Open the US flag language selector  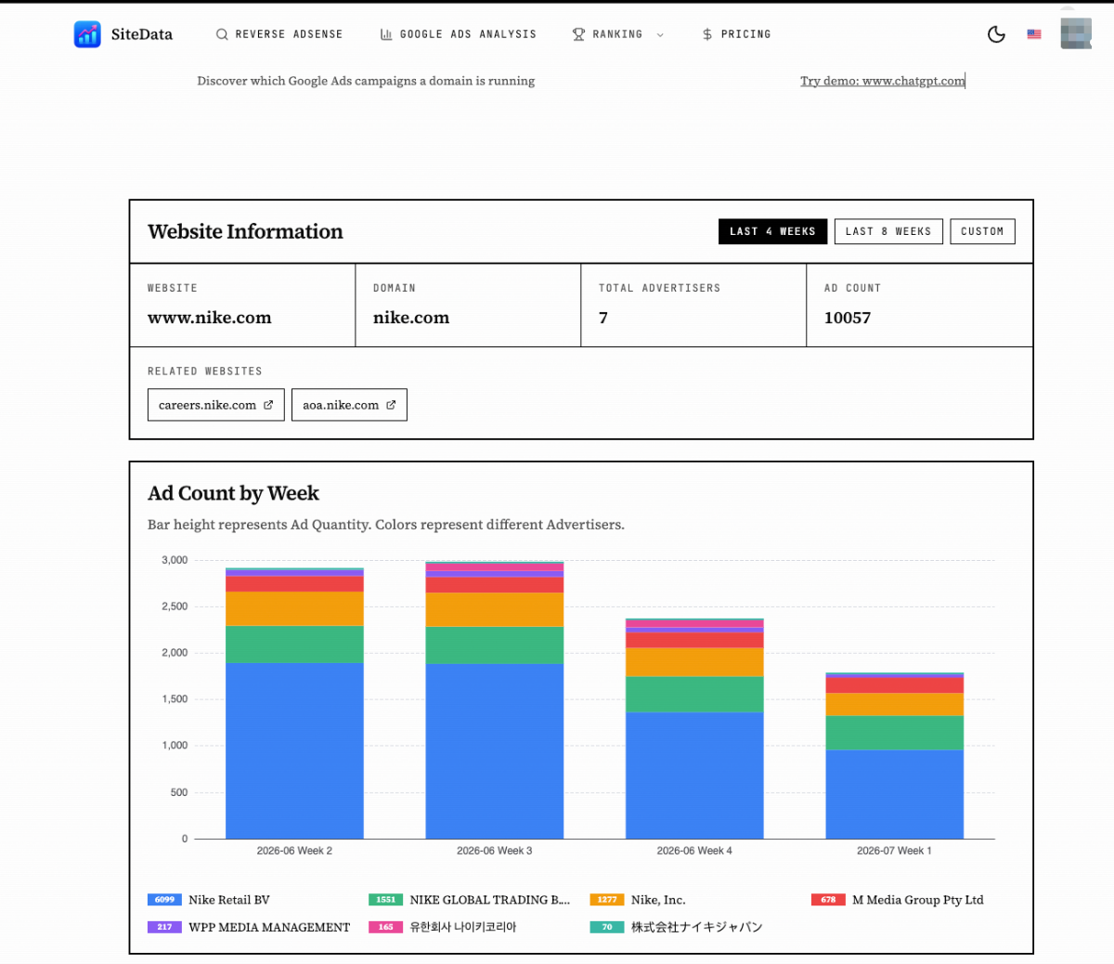click(x=1034, y=34)
